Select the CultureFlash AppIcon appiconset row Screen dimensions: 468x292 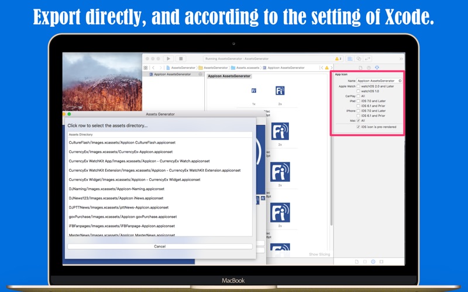pyautogui.click(x=160, y=142)
